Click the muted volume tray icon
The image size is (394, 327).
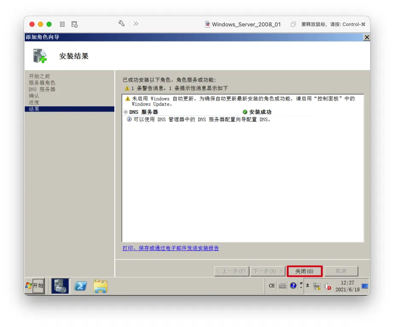[327, 287]
